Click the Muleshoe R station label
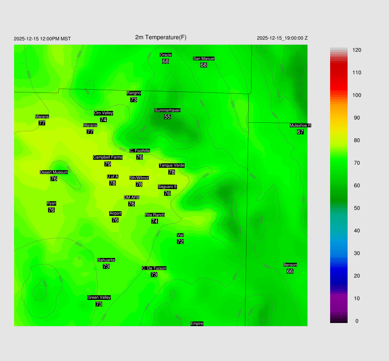 click(300, 125)
